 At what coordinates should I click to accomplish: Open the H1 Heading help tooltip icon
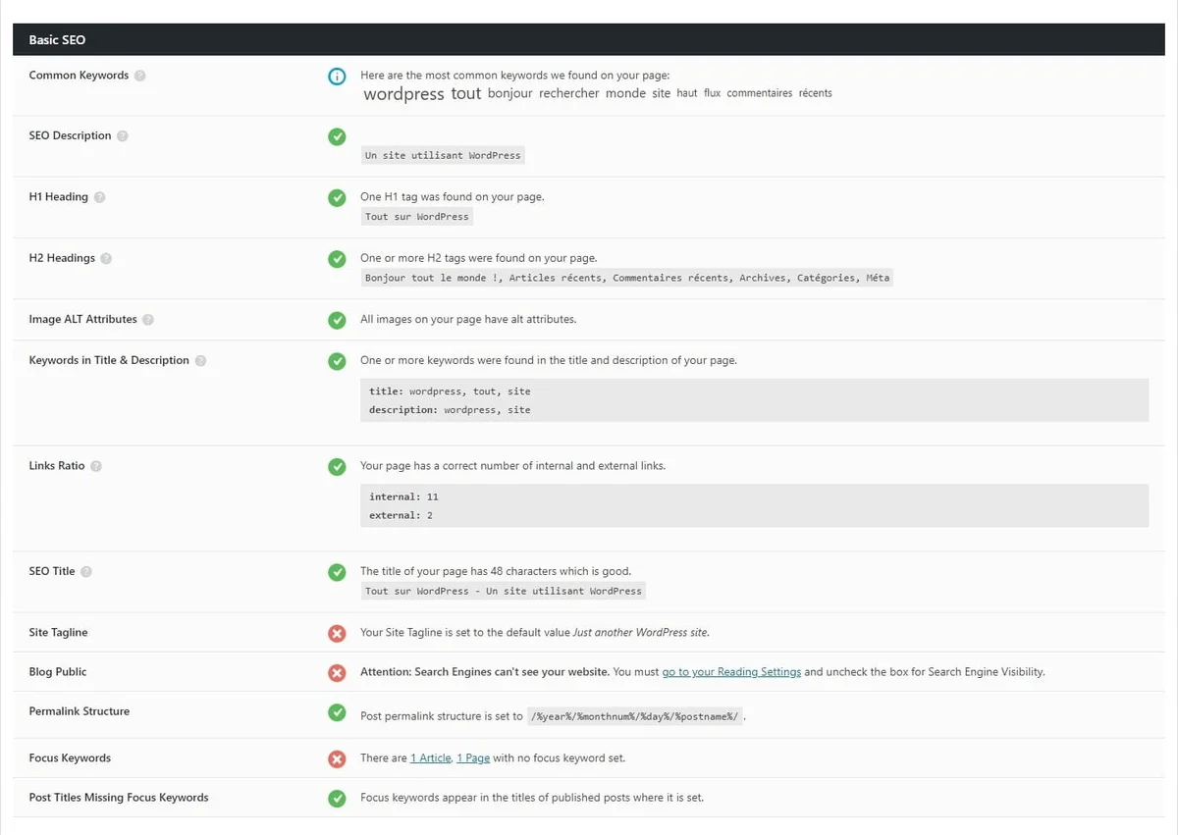(x=99, y=197)
